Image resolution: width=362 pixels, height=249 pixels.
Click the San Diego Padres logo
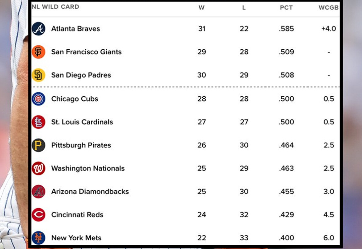click(x=39, y=75)
